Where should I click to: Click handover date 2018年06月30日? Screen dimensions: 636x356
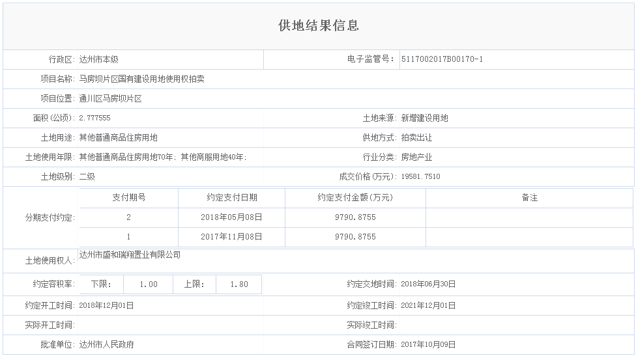click(428, 284)
